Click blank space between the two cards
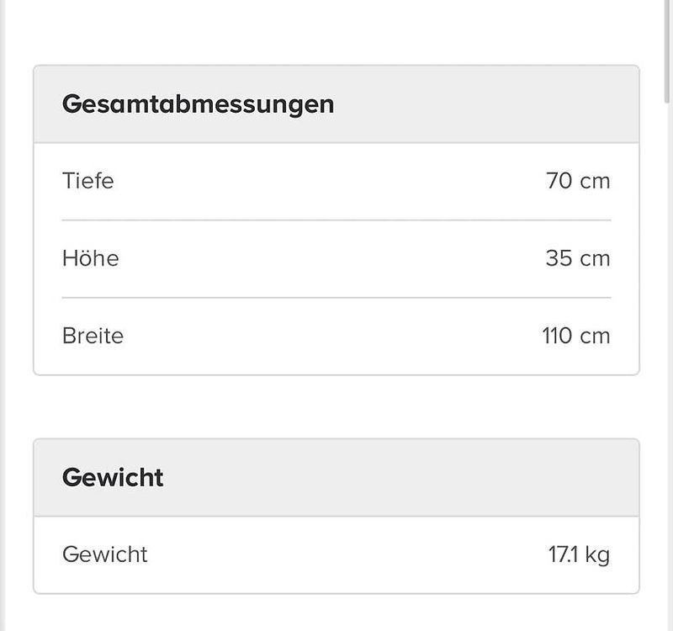 pos(336,407)
